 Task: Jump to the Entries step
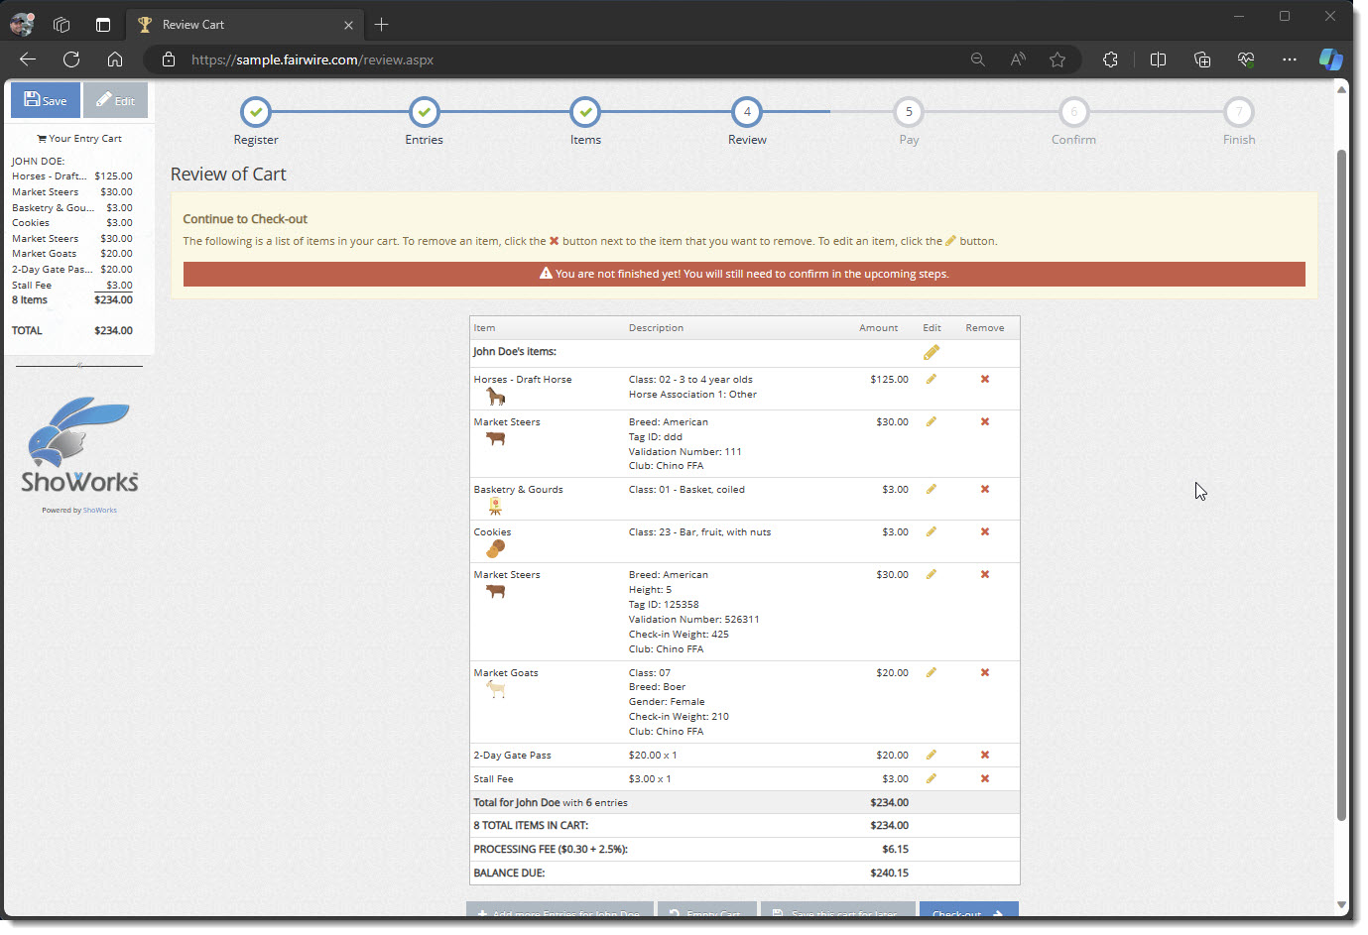point(424,112)
